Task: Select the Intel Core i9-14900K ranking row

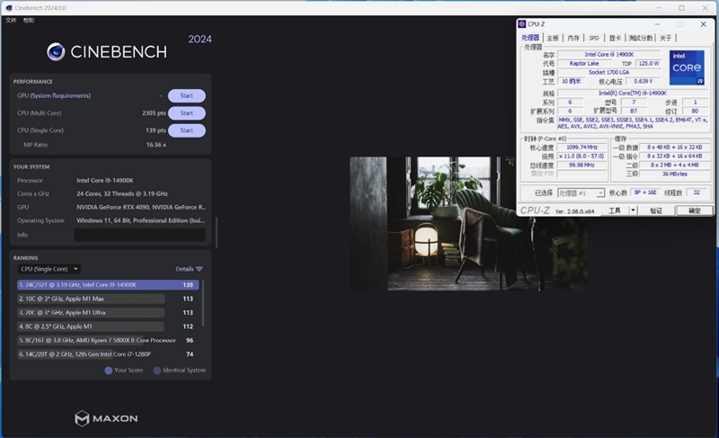Action: coord(108,285)
